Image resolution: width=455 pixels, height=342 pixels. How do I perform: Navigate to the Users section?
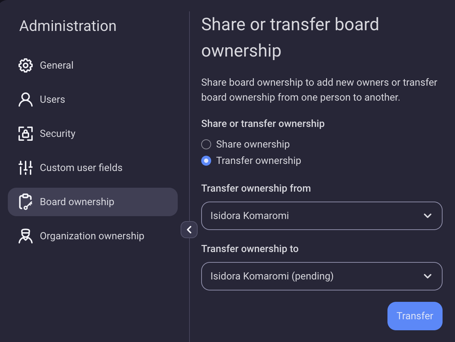52,99
